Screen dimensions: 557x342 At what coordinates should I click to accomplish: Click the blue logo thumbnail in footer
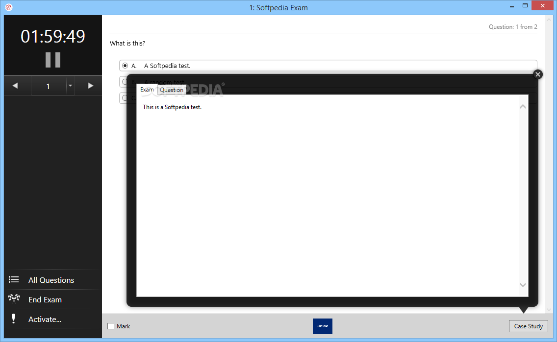pos(323,326)
